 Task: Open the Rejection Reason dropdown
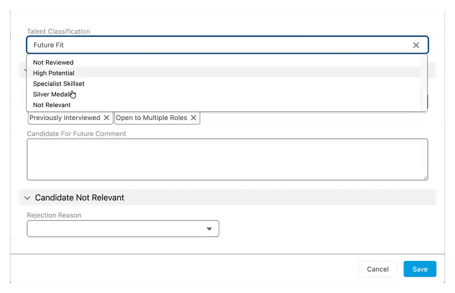coord(123,229)
